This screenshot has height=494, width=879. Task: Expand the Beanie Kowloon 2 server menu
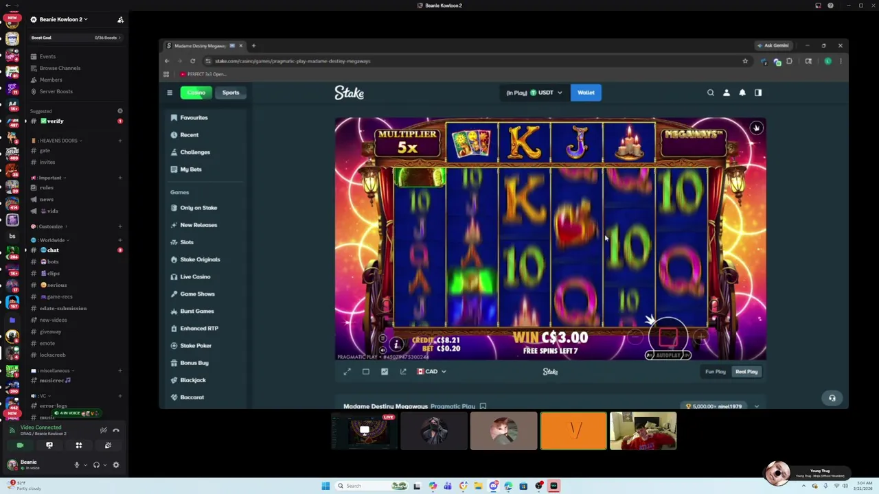click(x=63, y=19)
